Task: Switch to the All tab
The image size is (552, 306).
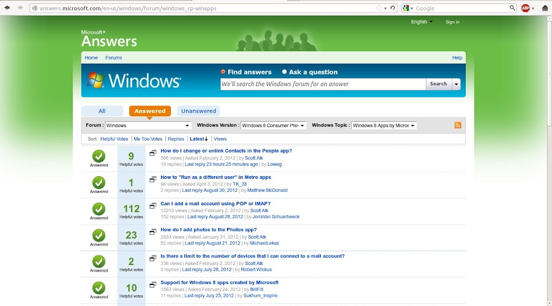Action: 102,111
